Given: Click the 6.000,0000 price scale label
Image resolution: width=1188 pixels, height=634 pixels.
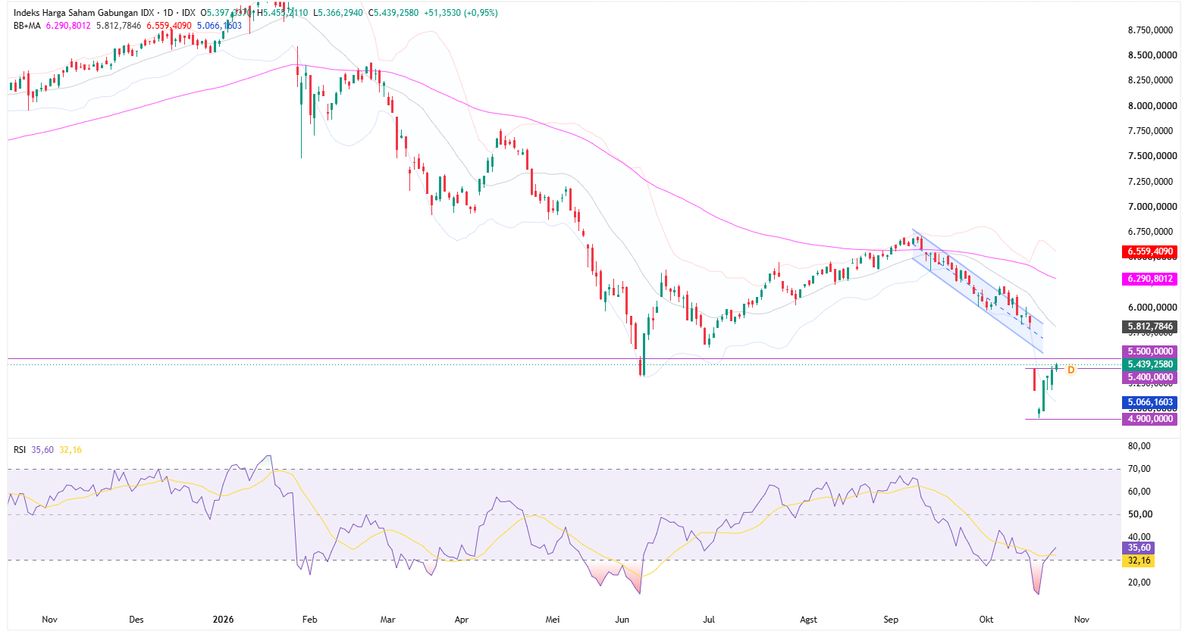Looking at the screenshot, I should [1152, 308].
